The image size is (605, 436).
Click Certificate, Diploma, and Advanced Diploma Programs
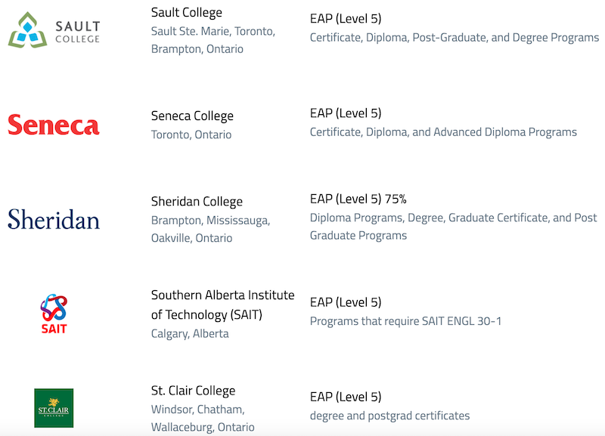click(x=443, y=132)
